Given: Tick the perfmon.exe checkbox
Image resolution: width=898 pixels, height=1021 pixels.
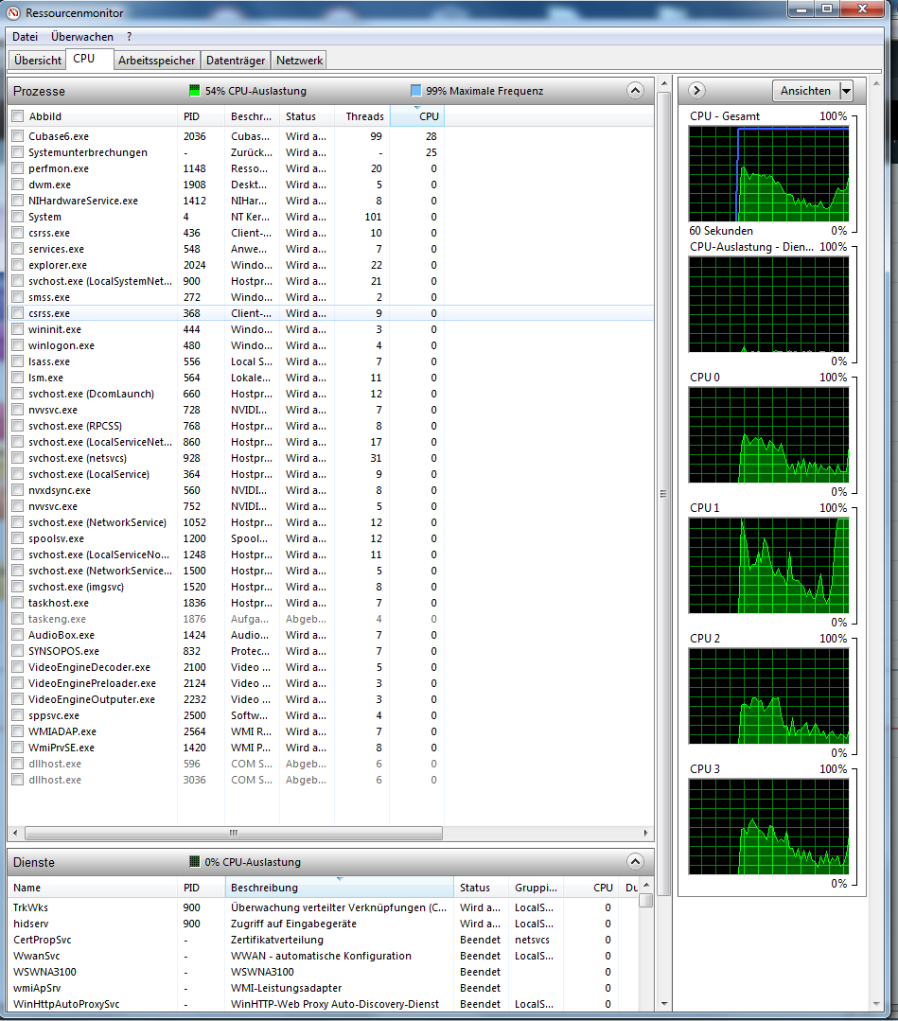Looking at the screenshot, I should click(17, 168).
